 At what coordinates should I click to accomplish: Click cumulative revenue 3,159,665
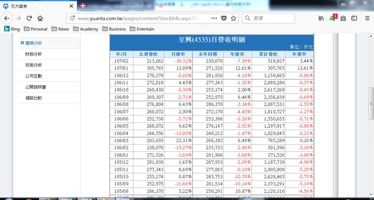pos(274,76)
